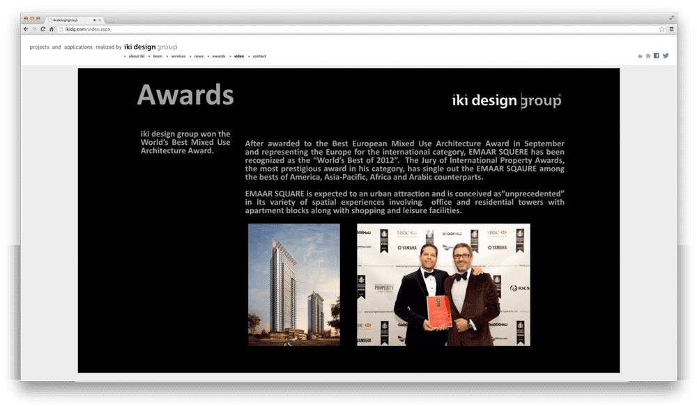Open the 'news' menu item

click(x=199, y=56)
